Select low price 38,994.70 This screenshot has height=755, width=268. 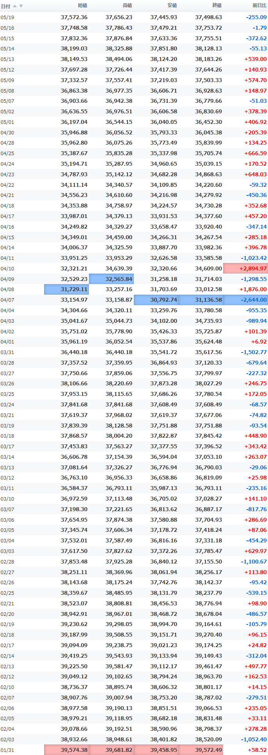164,624
